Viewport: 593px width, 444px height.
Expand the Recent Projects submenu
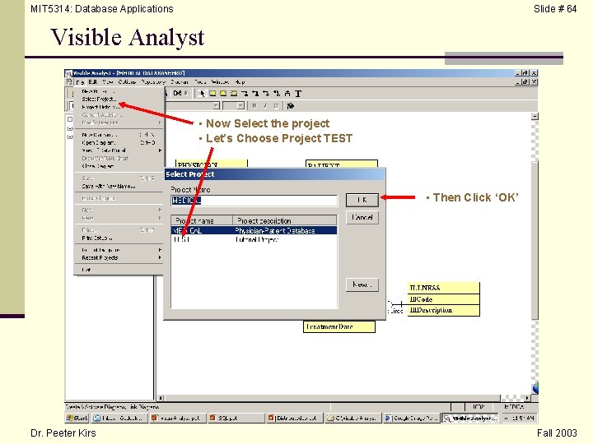click(x=119, y=258)
